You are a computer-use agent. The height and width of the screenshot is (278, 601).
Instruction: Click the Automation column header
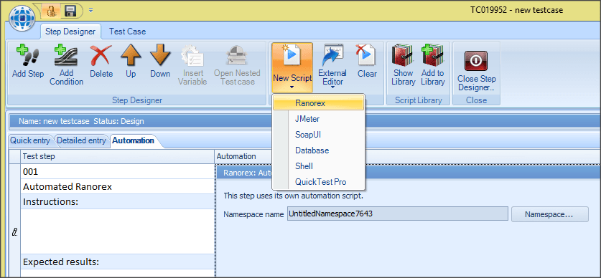tap(407, 156)
